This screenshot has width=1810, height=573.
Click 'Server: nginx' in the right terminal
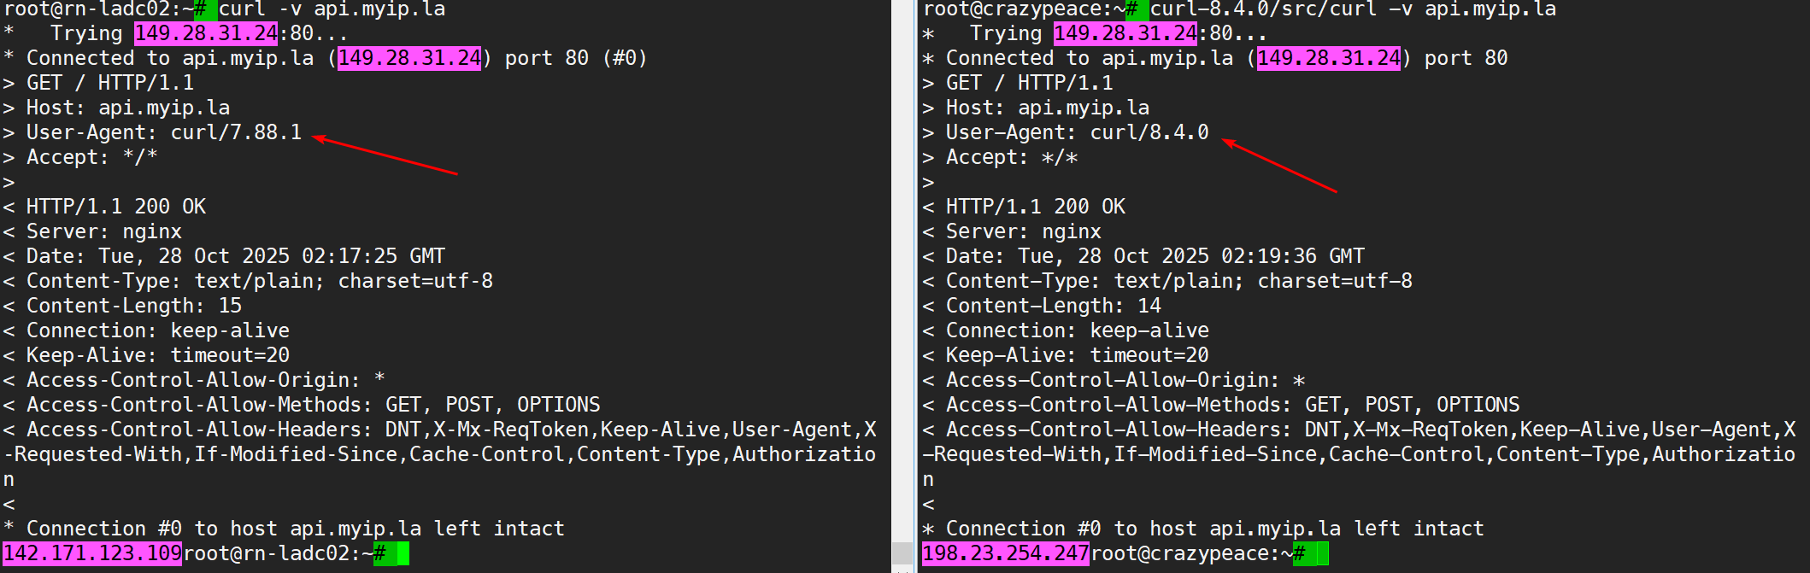pos(1023,231)
